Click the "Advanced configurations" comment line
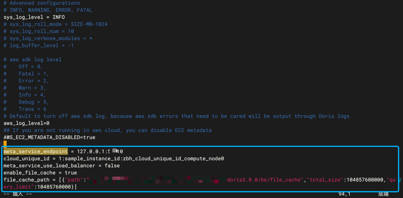The height and width of the screenshot is (198, 403). tap(42, 3)
